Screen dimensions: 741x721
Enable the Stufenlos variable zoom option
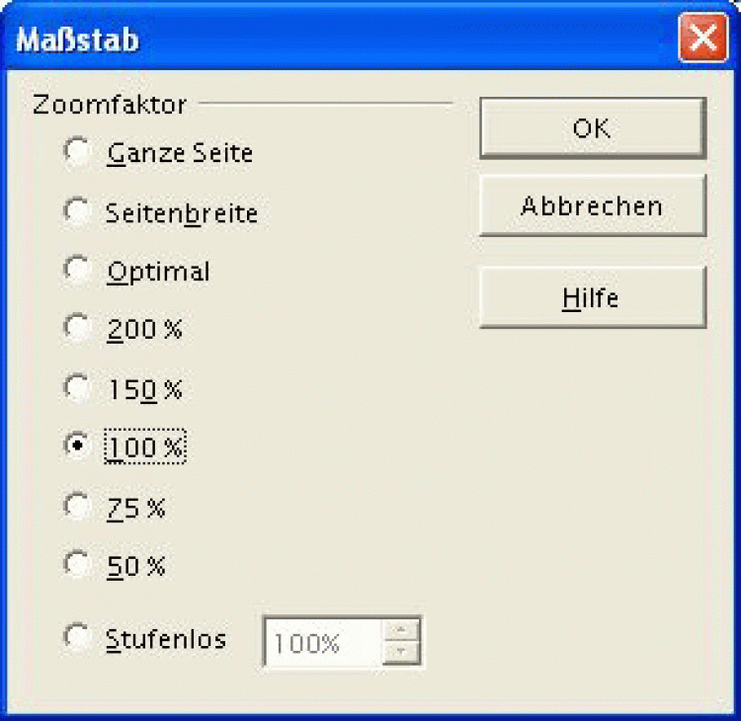(76, 637)
